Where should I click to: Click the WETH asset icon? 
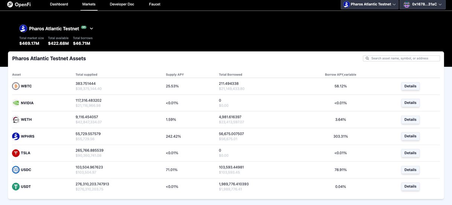click(16, 119)
